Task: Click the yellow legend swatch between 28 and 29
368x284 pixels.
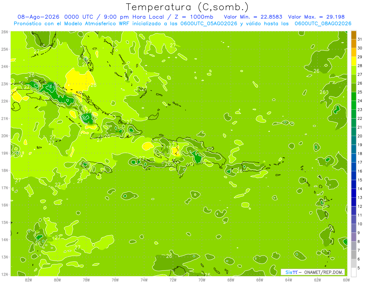Action: (354, 61)
